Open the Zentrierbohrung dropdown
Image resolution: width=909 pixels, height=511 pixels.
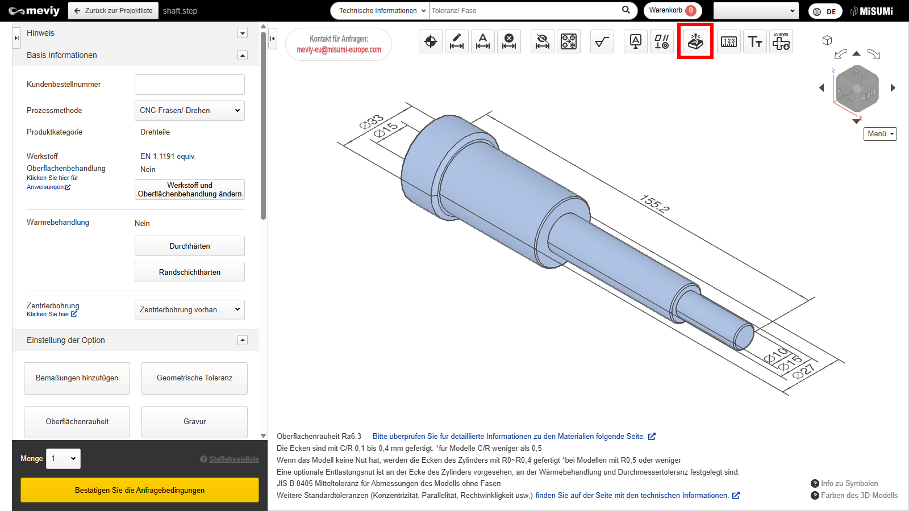[x=189, y=310]
